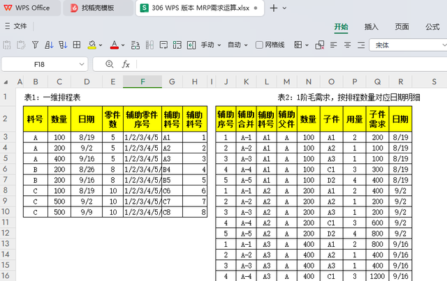Image resolution: width=447 pixels, height=281 pixels.
Task: Open the fill color dropdown arrow
Action: (101, 45)
